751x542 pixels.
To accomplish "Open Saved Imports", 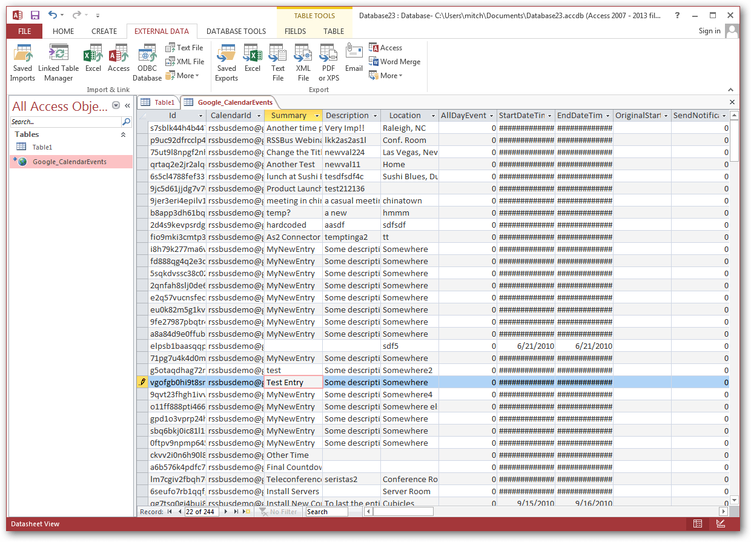I will click(x=22, y=61).
